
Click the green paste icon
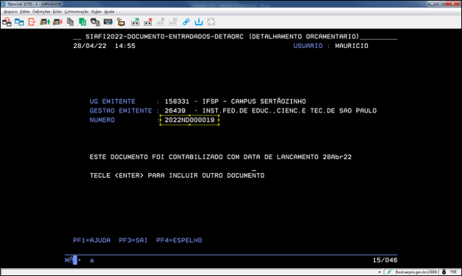(82, 22)
